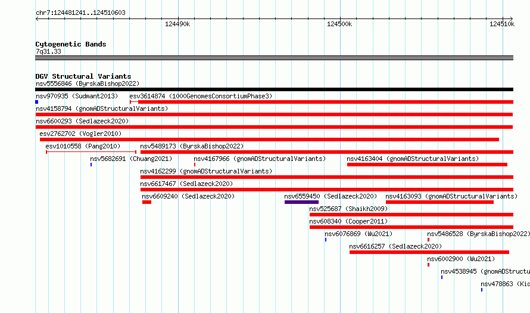Click the red nsv4163404 variant bar
Viewport: 530px width, 313px height.
(427, 165)
